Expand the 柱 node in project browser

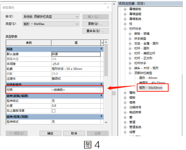[x=125, y=24]
